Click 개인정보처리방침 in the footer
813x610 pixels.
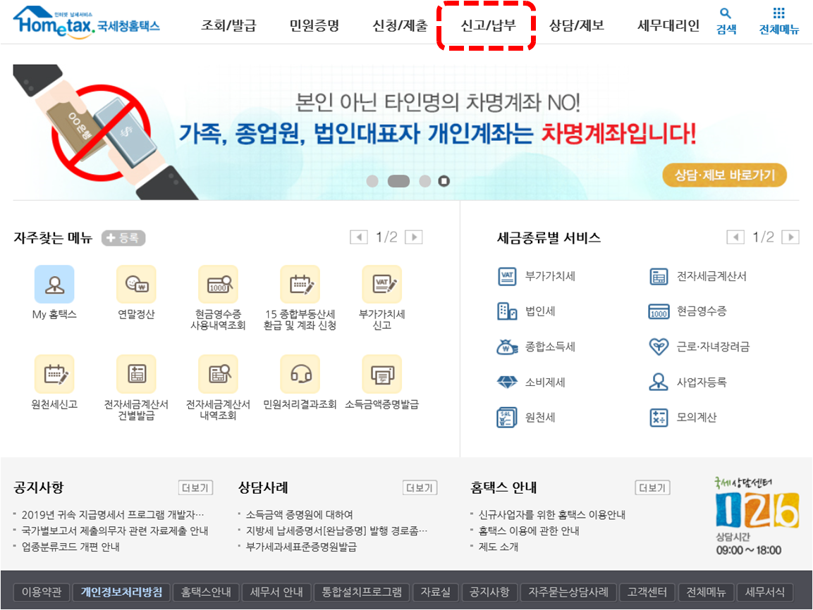[x=121, y=592]
